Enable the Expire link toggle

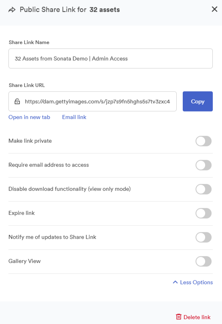click(x=204, y=213)
